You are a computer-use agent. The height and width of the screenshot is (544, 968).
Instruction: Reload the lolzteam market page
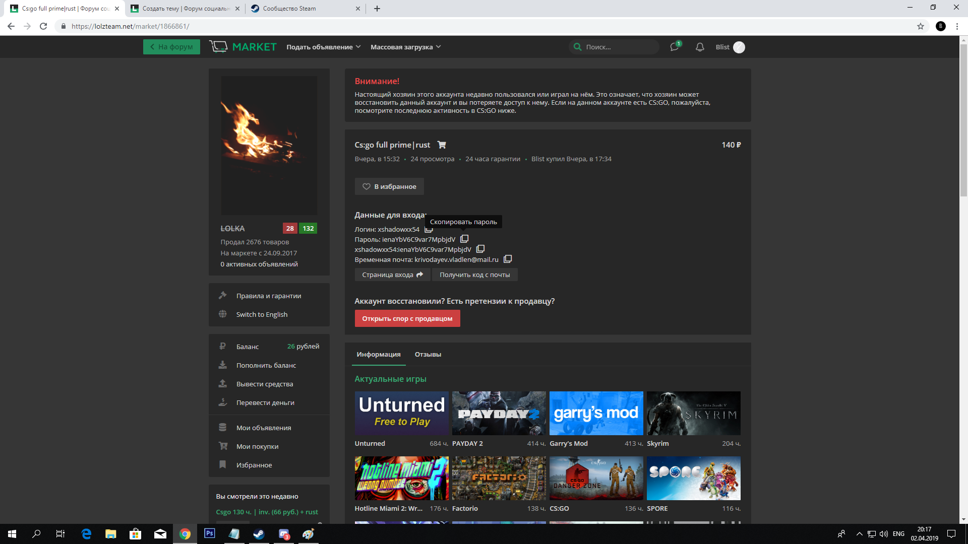(x=43, y=26)
